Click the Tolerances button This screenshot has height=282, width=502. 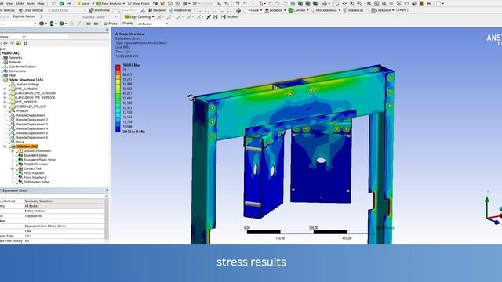point(353,10)
